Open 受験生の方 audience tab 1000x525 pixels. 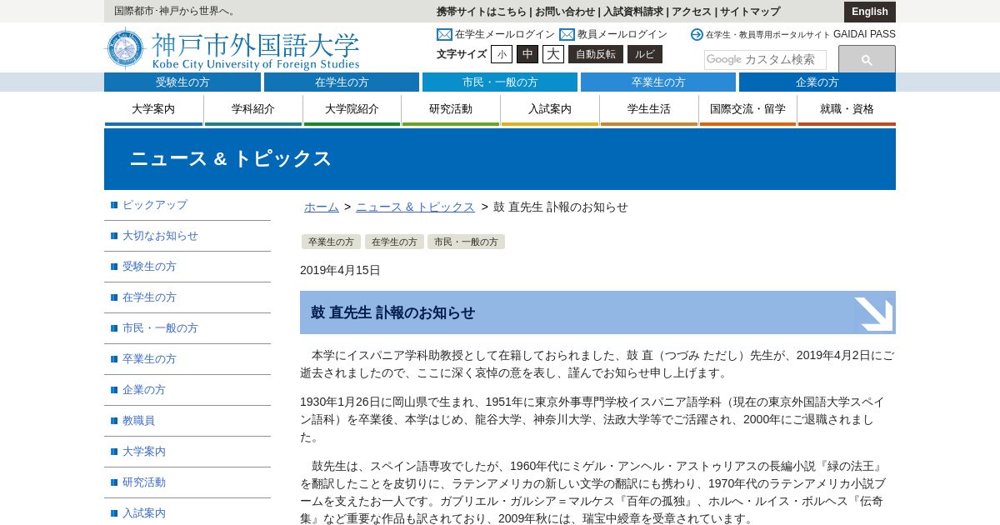click(182, 82)
